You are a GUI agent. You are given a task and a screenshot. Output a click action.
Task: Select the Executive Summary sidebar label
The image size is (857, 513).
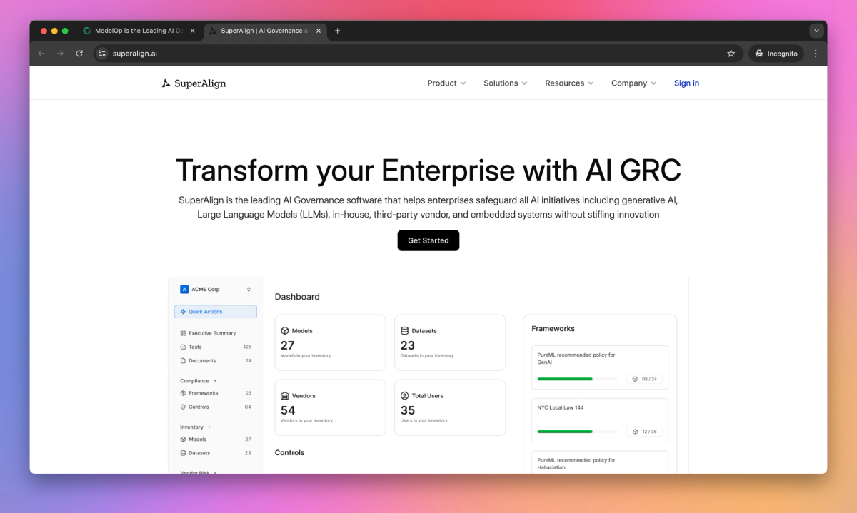(212, 333)
